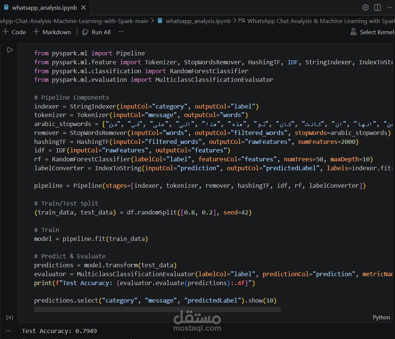Click the plus icon beside Code

click(x=6, y=32)
